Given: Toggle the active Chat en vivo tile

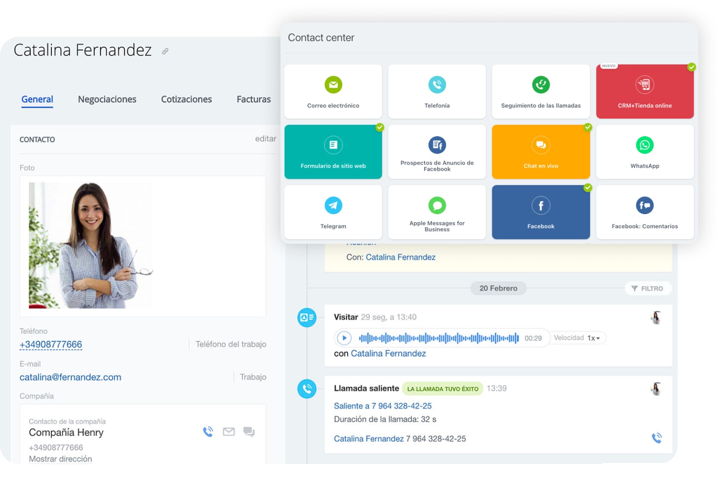Looking at the screenshot, I should (541, 152).
